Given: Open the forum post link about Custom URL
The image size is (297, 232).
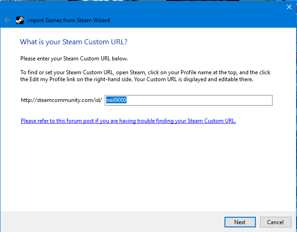Looking at the screenshot, I should point(128,121).
